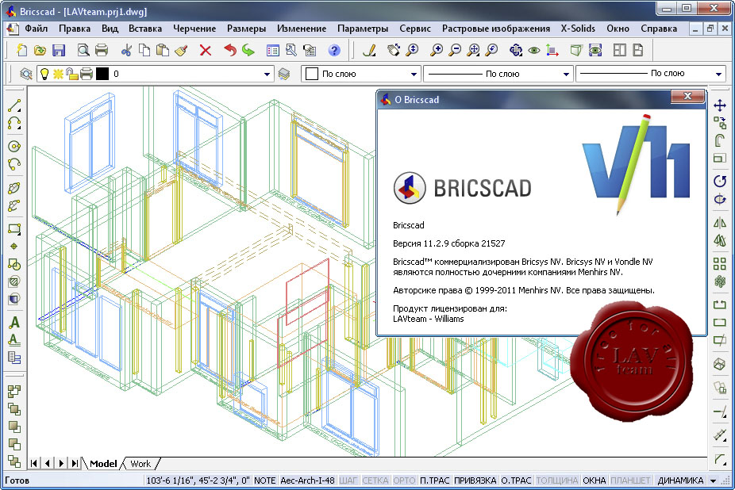Image resolution: width=735 pixels, height=490 pixels.
Task: Switch to the Model tab
Action: pos(103,464)
